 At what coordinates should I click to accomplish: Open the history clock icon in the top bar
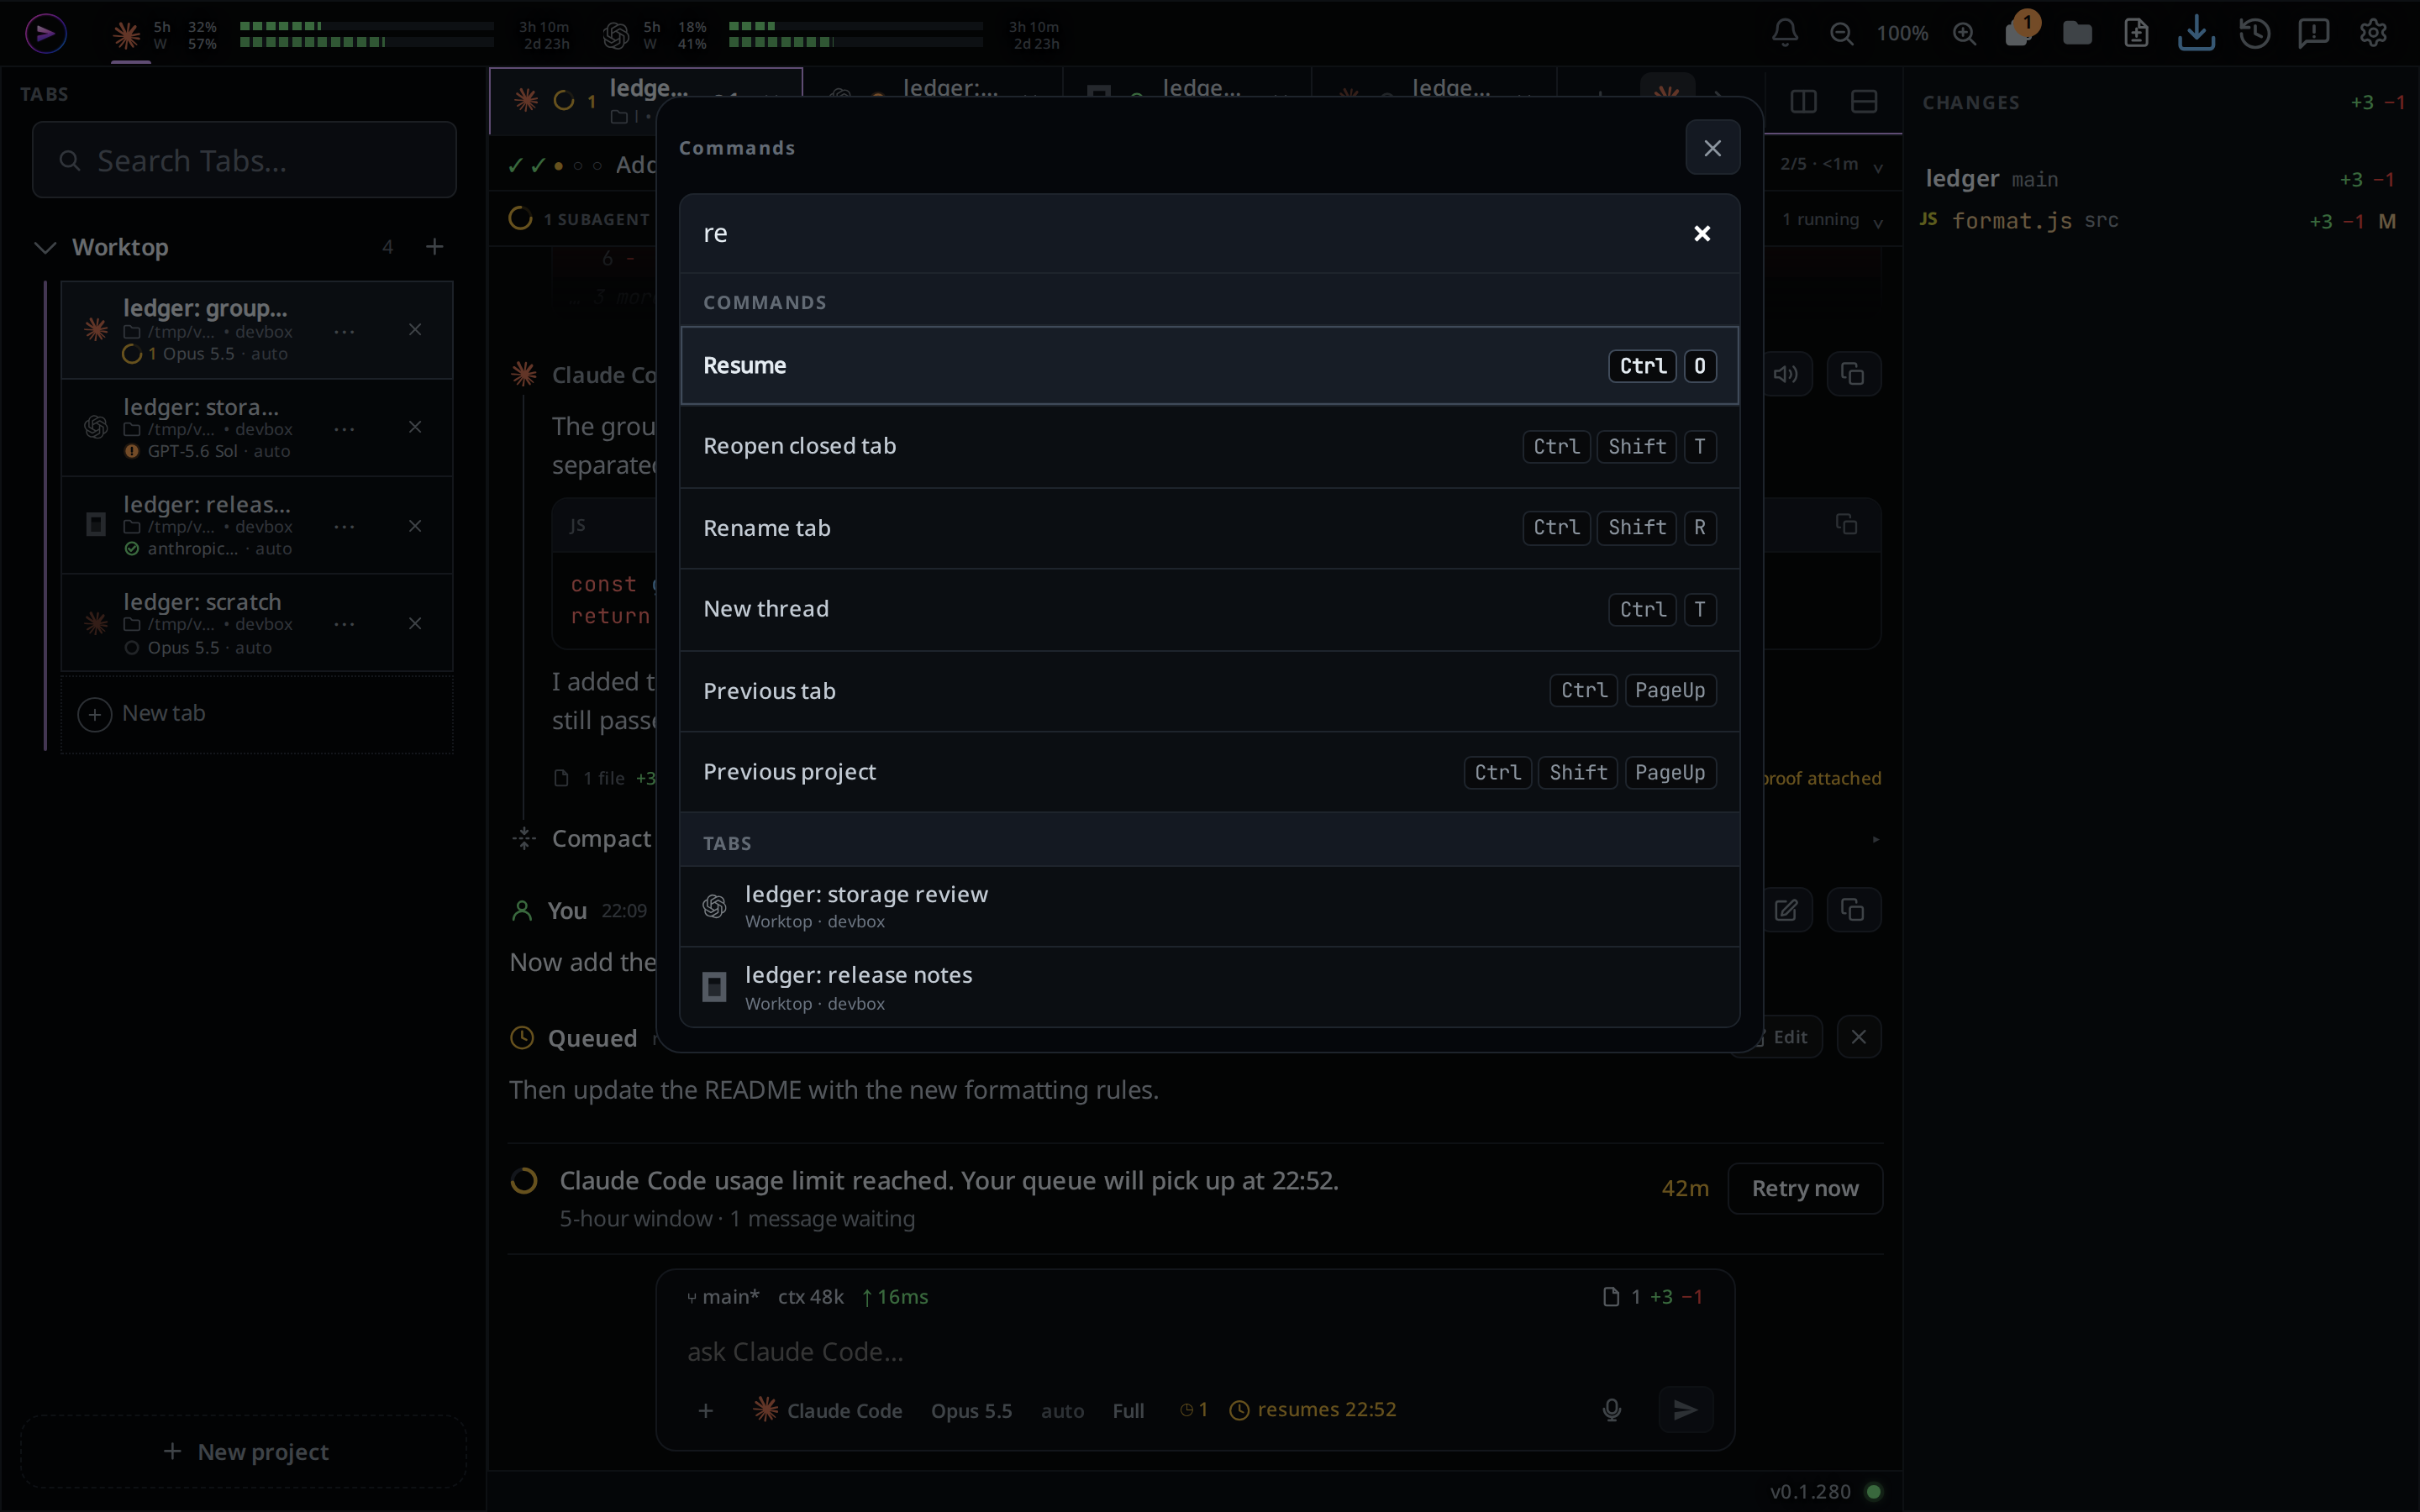tap(2255, 33)
